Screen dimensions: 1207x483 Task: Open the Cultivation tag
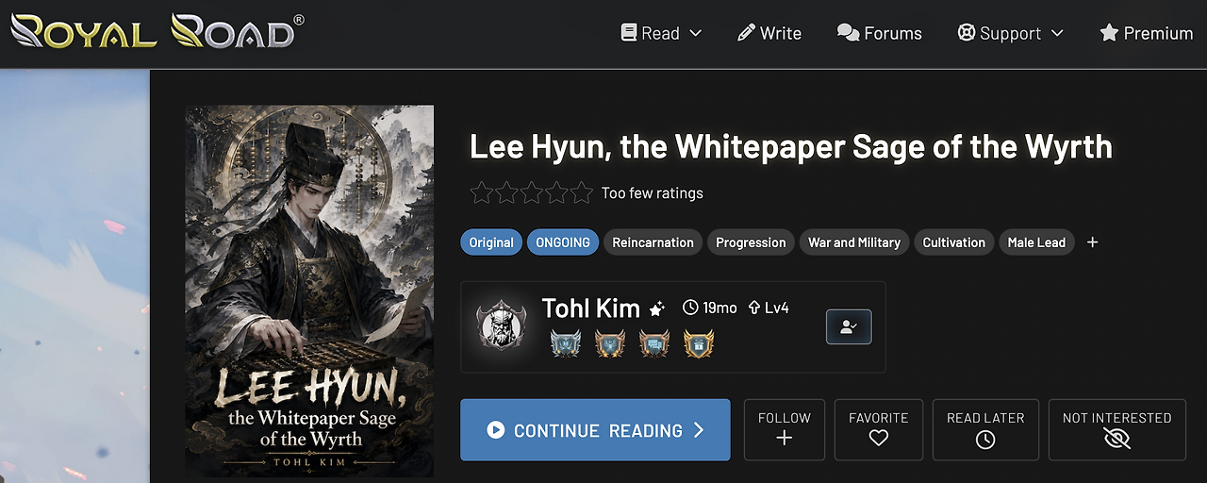954,242
